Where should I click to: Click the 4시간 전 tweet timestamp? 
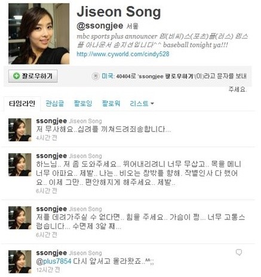tap(47, 138)
